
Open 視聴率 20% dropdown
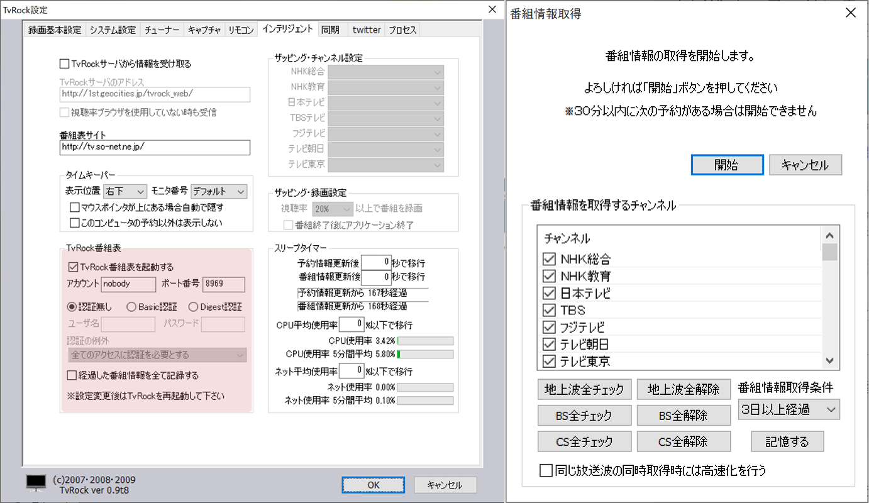point(333,209)
